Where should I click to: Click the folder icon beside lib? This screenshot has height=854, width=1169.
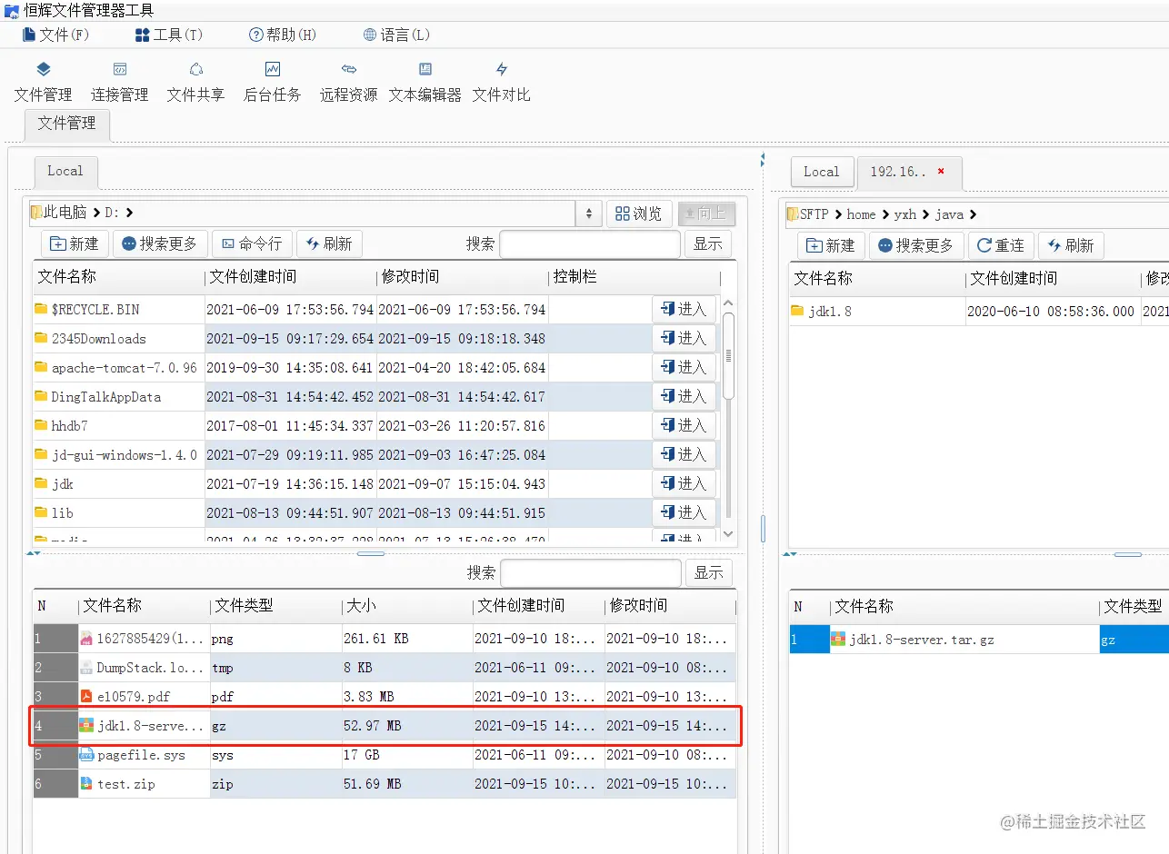(41, 512)
